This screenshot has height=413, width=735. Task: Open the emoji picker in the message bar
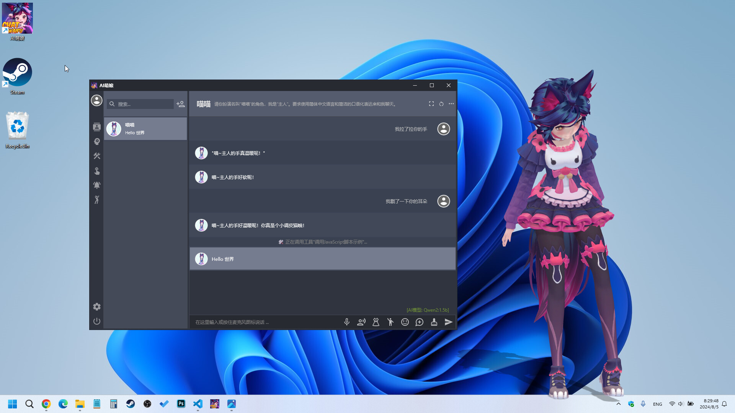coord(405,322)
